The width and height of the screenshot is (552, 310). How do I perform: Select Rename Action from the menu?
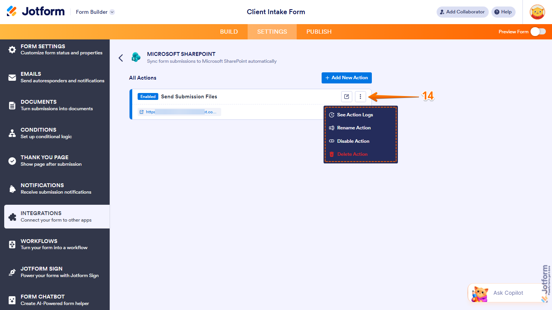coord(353,128)
